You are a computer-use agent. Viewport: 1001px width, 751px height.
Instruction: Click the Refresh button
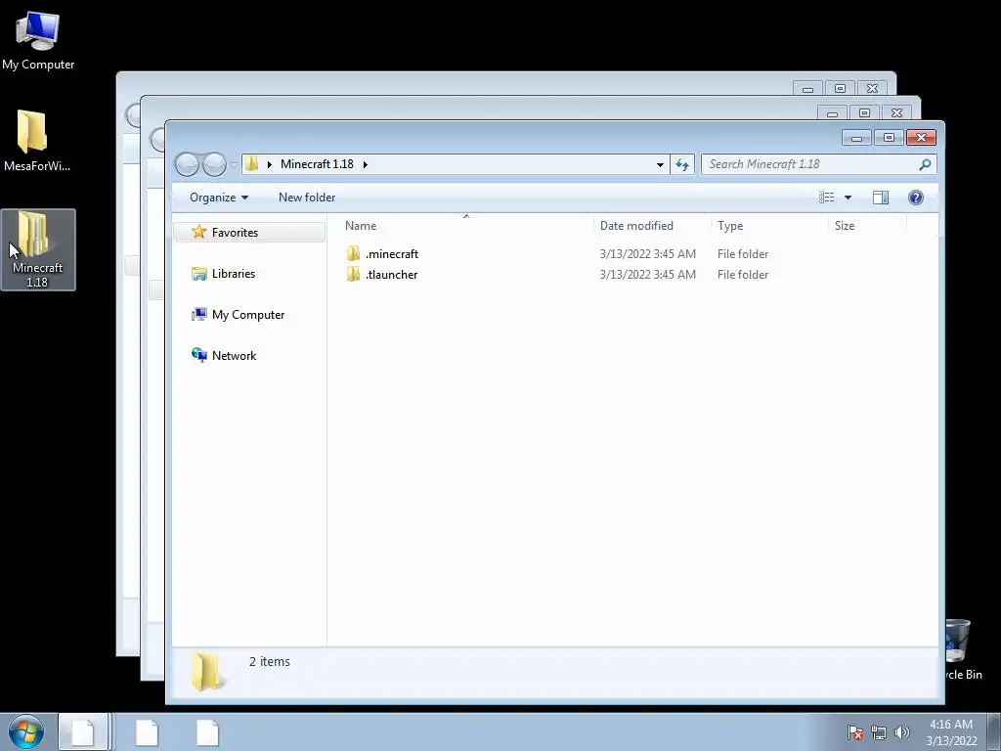click(682, 164)
